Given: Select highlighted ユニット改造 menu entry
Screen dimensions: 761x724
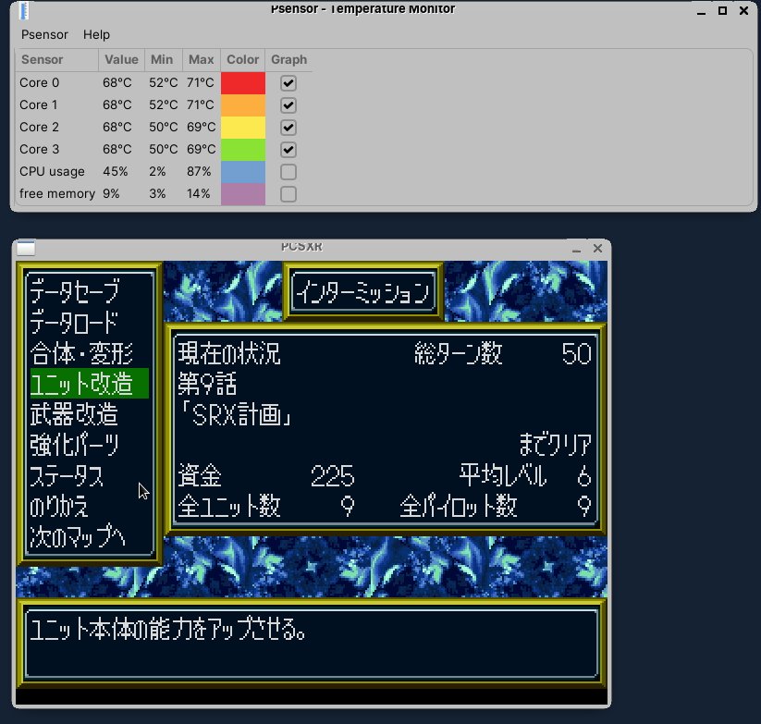Looking at the screenshot, I should [x=90, y=384].
